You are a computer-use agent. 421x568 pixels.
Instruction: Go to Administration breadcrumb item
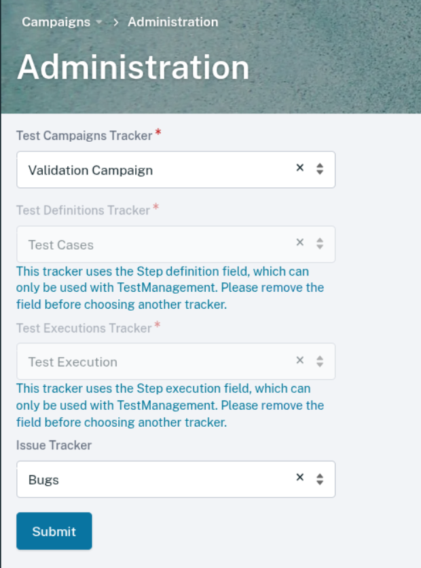[172, 22]
